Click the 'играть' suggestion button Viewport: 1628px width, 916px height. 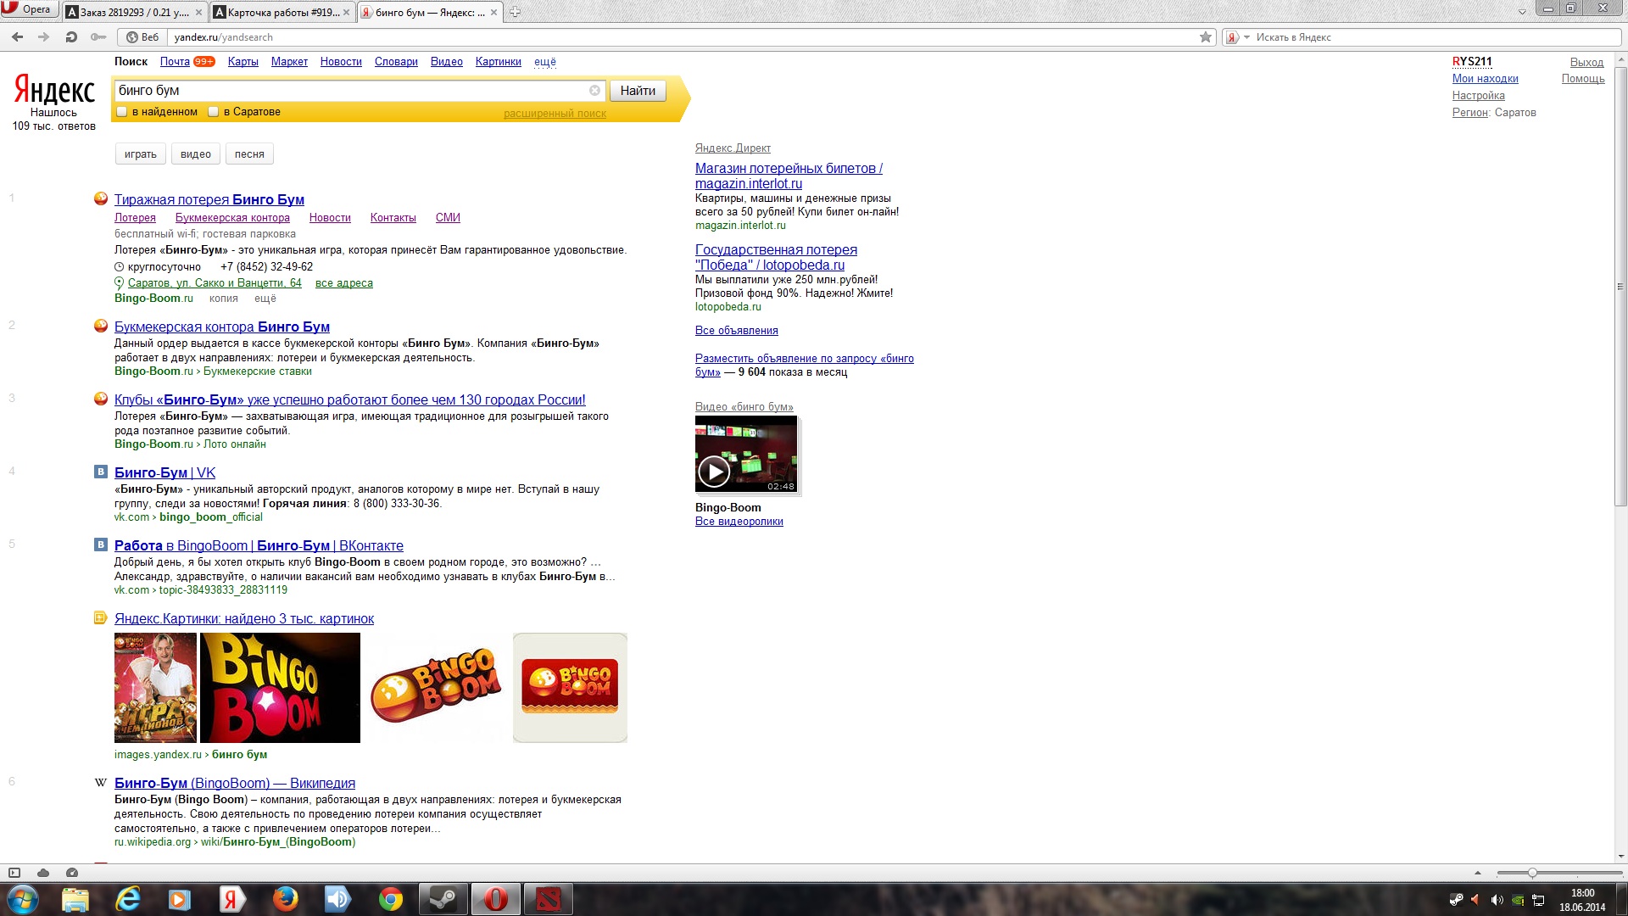click(140, 154)
